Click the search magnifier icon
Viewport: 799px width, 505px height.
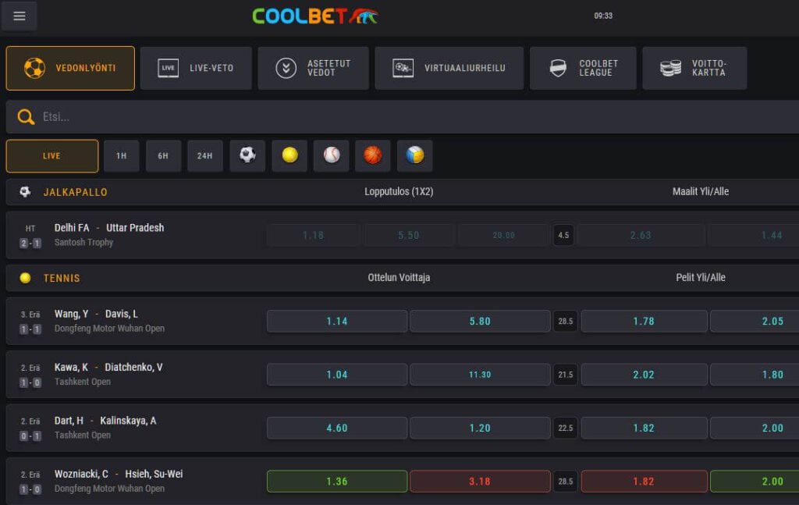point(26,117)
